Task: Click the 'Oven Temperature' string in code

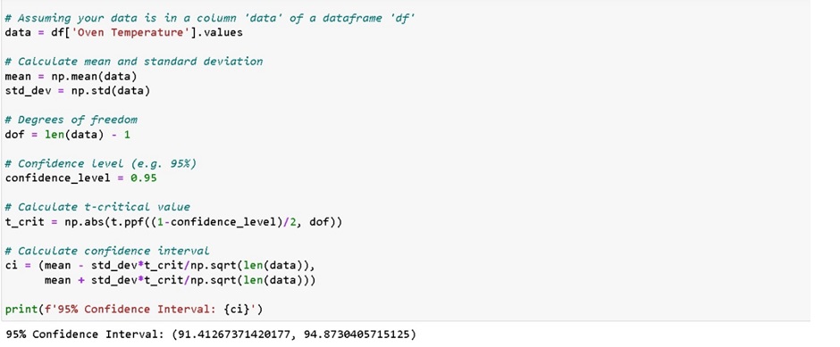Action: 126,33
